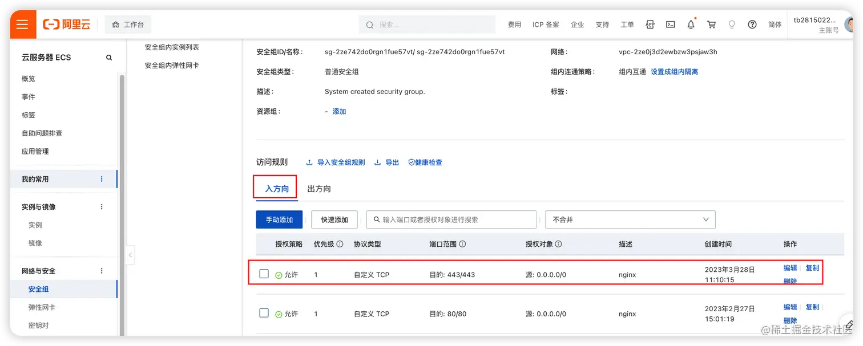Open the shopping cart
This screenshot has width=863, height=346.
click(711, 25)
